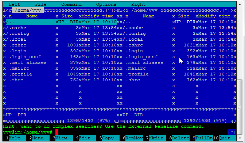
Task: Sort left panel by Size column header
Action: click(x=67, y=16)
